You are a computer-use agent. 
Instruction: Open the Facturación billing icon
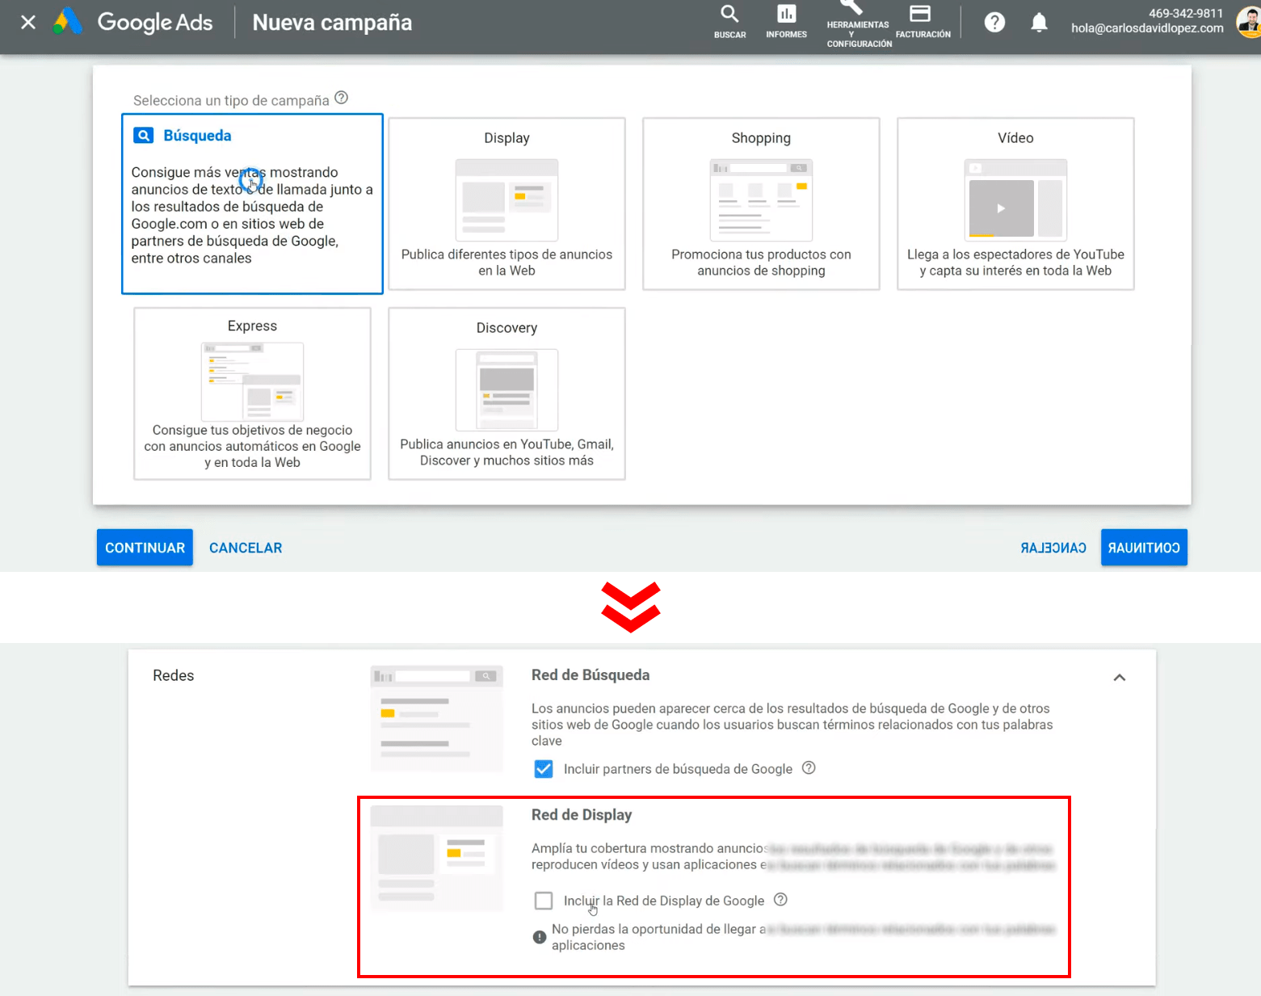[923, 22]
